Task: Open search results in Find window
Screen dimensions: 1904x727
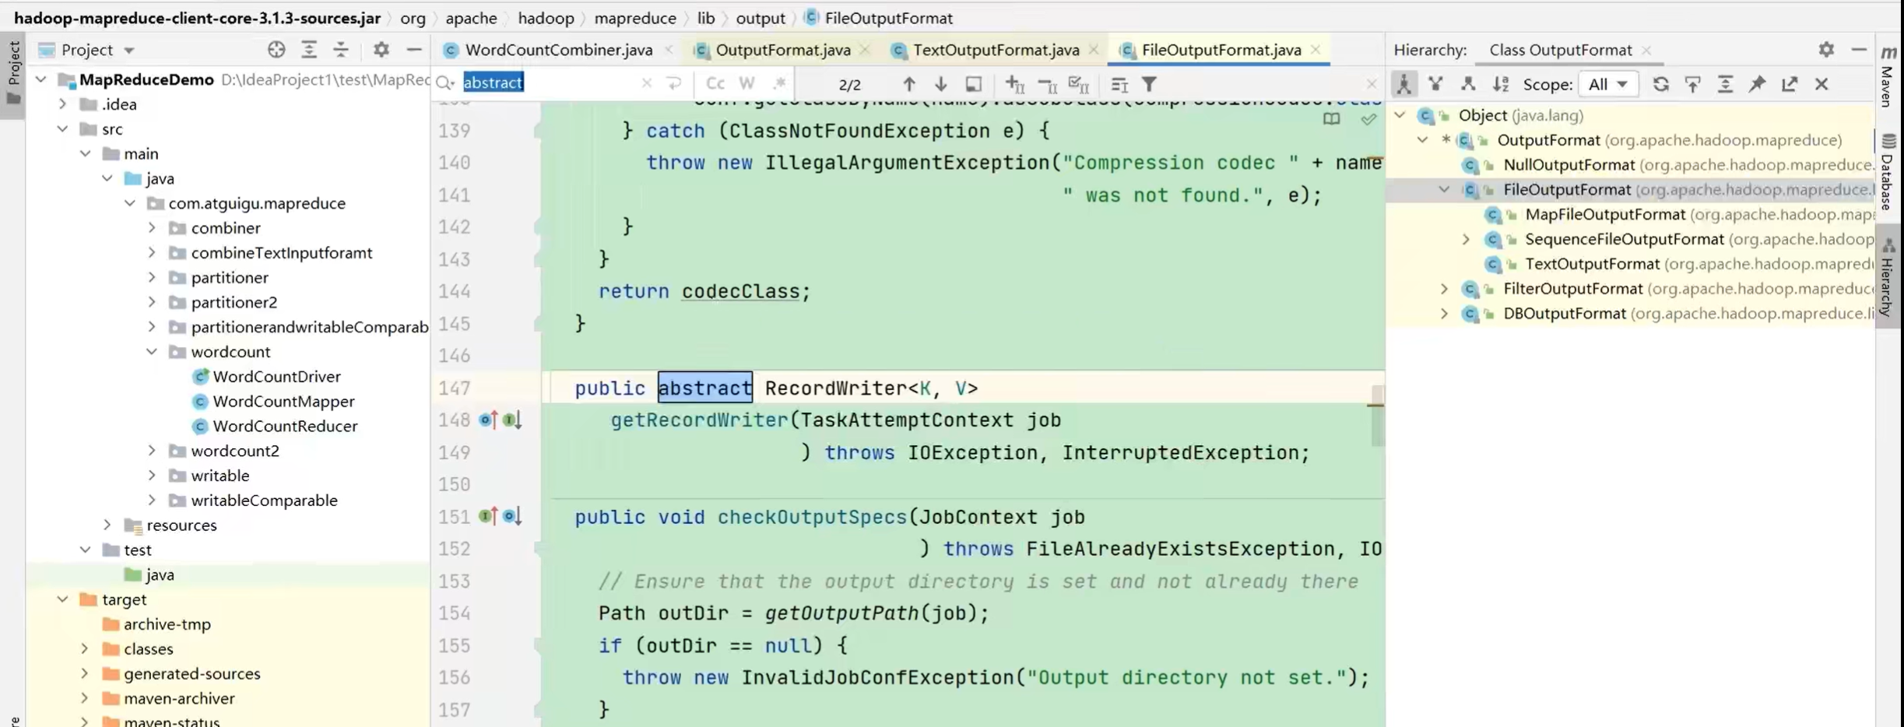Action: (973, 84)
